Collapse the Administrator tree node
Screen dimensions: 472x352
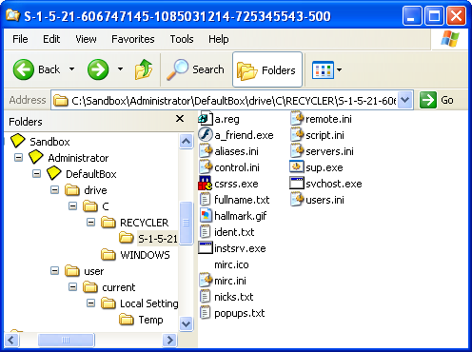click(x=19, y=158)
